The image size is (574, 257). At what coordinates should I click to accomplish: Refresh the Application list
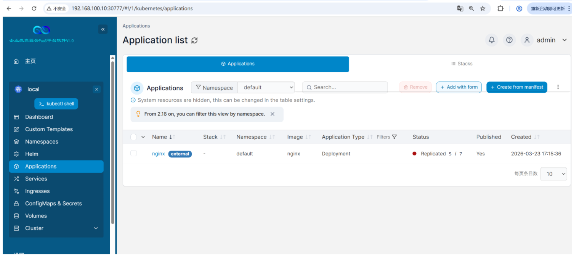click(194, 40)
